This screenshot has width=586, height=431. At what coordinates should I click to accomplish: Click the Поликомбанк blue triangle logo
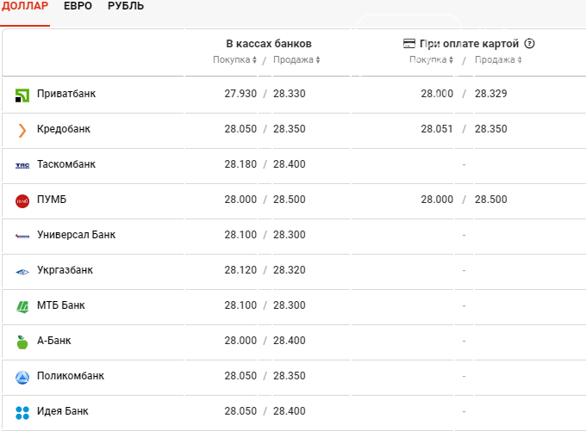coord(22,378)
